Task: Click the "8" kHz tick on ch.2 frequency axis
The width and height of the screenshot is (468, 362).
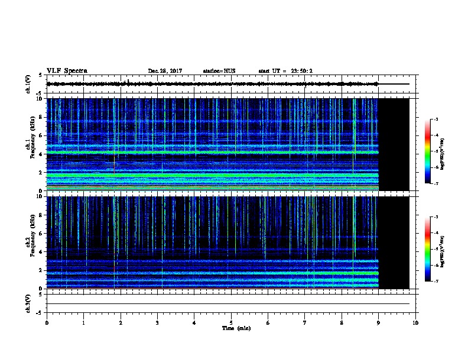Action: click(41, 215)
